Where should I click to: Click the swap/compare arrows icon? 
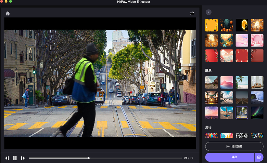192,13
